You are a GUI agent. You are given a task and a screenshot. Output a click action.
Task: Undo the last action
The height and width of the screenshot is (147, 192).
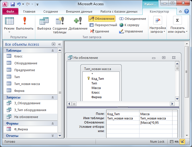[19, 4]
